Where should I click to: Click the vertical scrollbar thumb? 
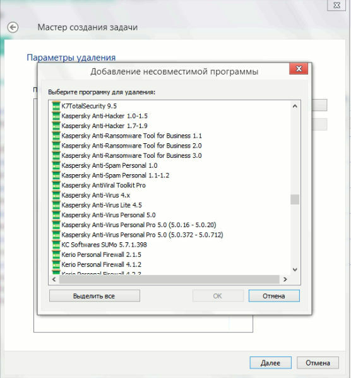coord(295,199)
